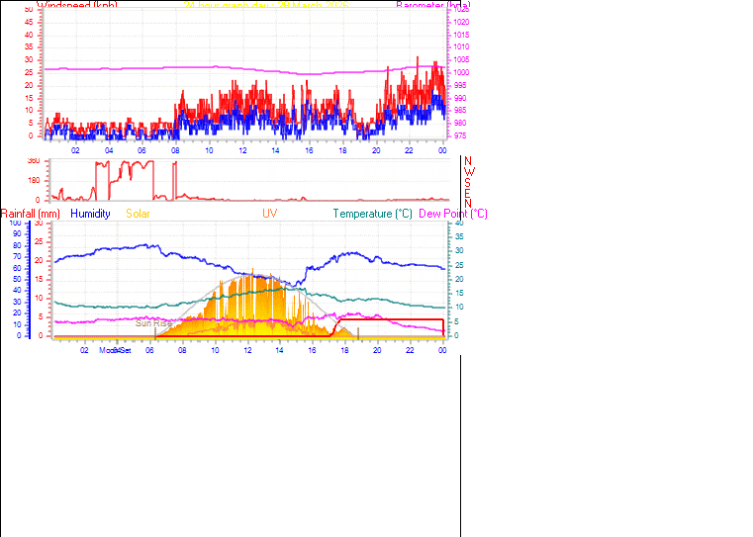The width and height of the screenshot is (753, 537).
Task: Click the "1020" barometer axis value
Action: (x=461, y=22)
